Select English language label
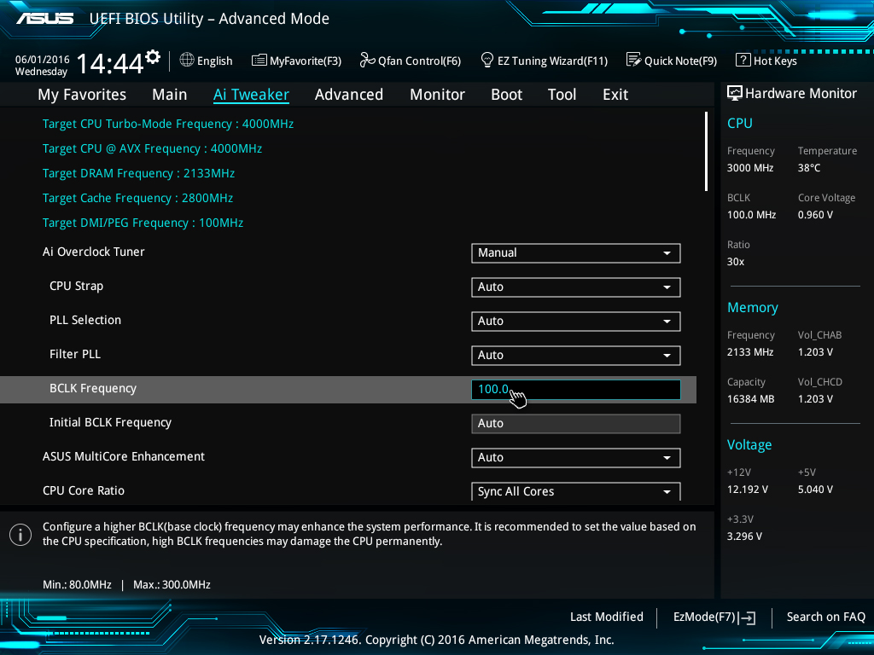This screenshot has height=655, width=874. click(214, 61)
